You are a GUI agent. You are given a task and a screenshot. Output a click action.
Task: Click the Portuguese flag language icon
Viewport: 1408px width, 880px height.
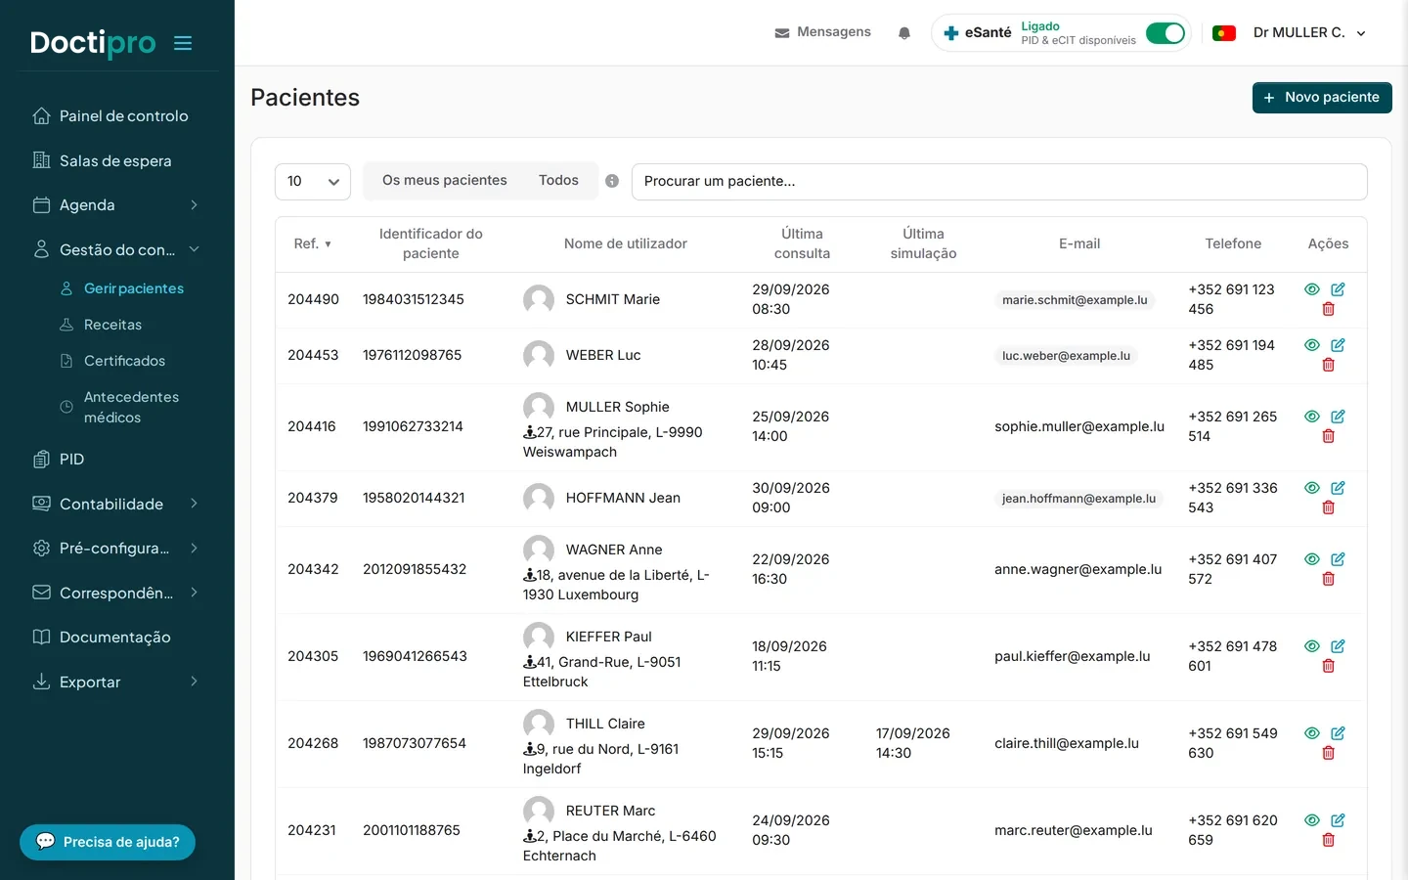point(1224,33)
